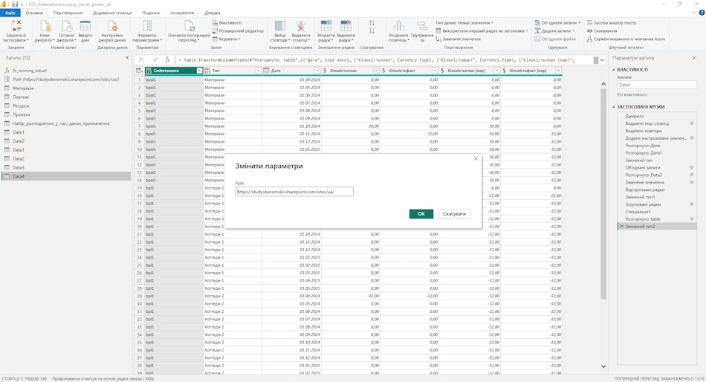Expand the formula bar chevron

[602, 59]
